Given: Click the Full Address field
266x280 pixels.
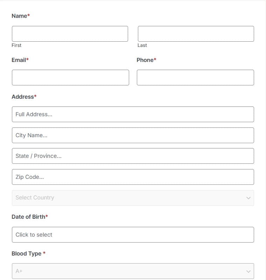Looking at the screenshot, I should tap(133, 114).
